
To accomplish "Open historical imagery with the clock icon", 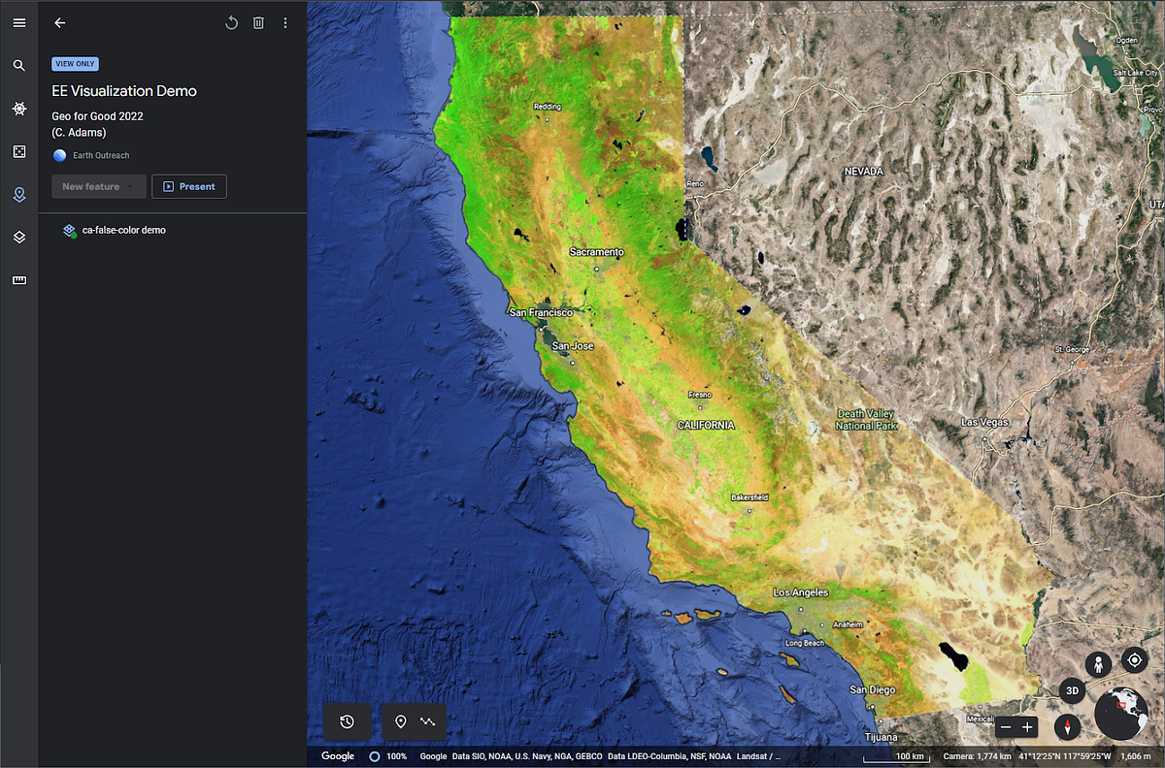I will point(348,721).
